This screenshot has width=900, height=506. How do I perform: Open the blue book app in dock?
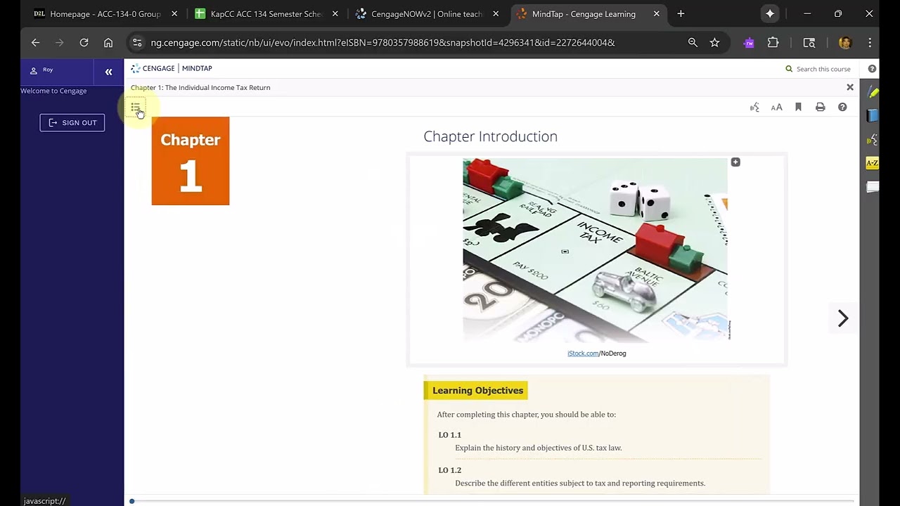873,116
